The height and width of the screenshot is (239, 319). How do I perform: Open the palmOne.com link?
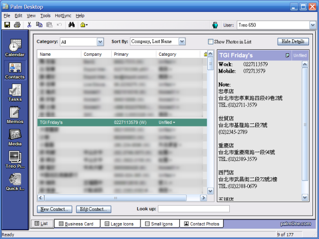[x=296, y=224]
